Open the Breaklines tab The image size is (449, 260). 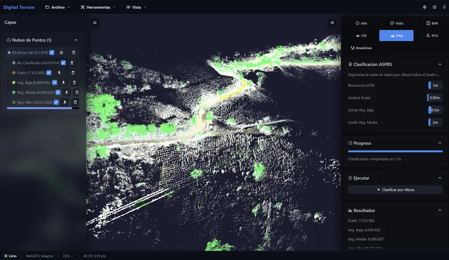tap(361, 48)
